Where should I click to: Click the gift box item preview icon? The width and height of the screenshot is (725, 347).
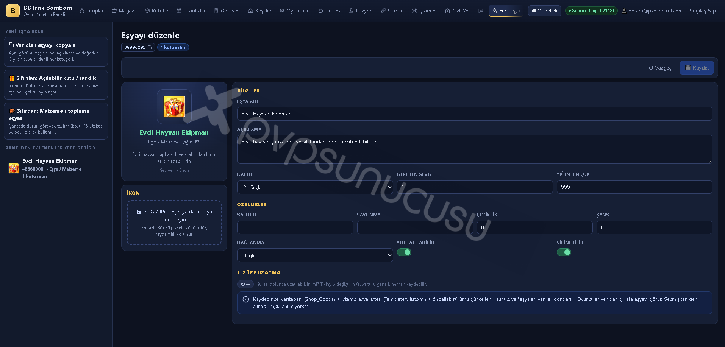pyautogui.click(x=174, y=107)
